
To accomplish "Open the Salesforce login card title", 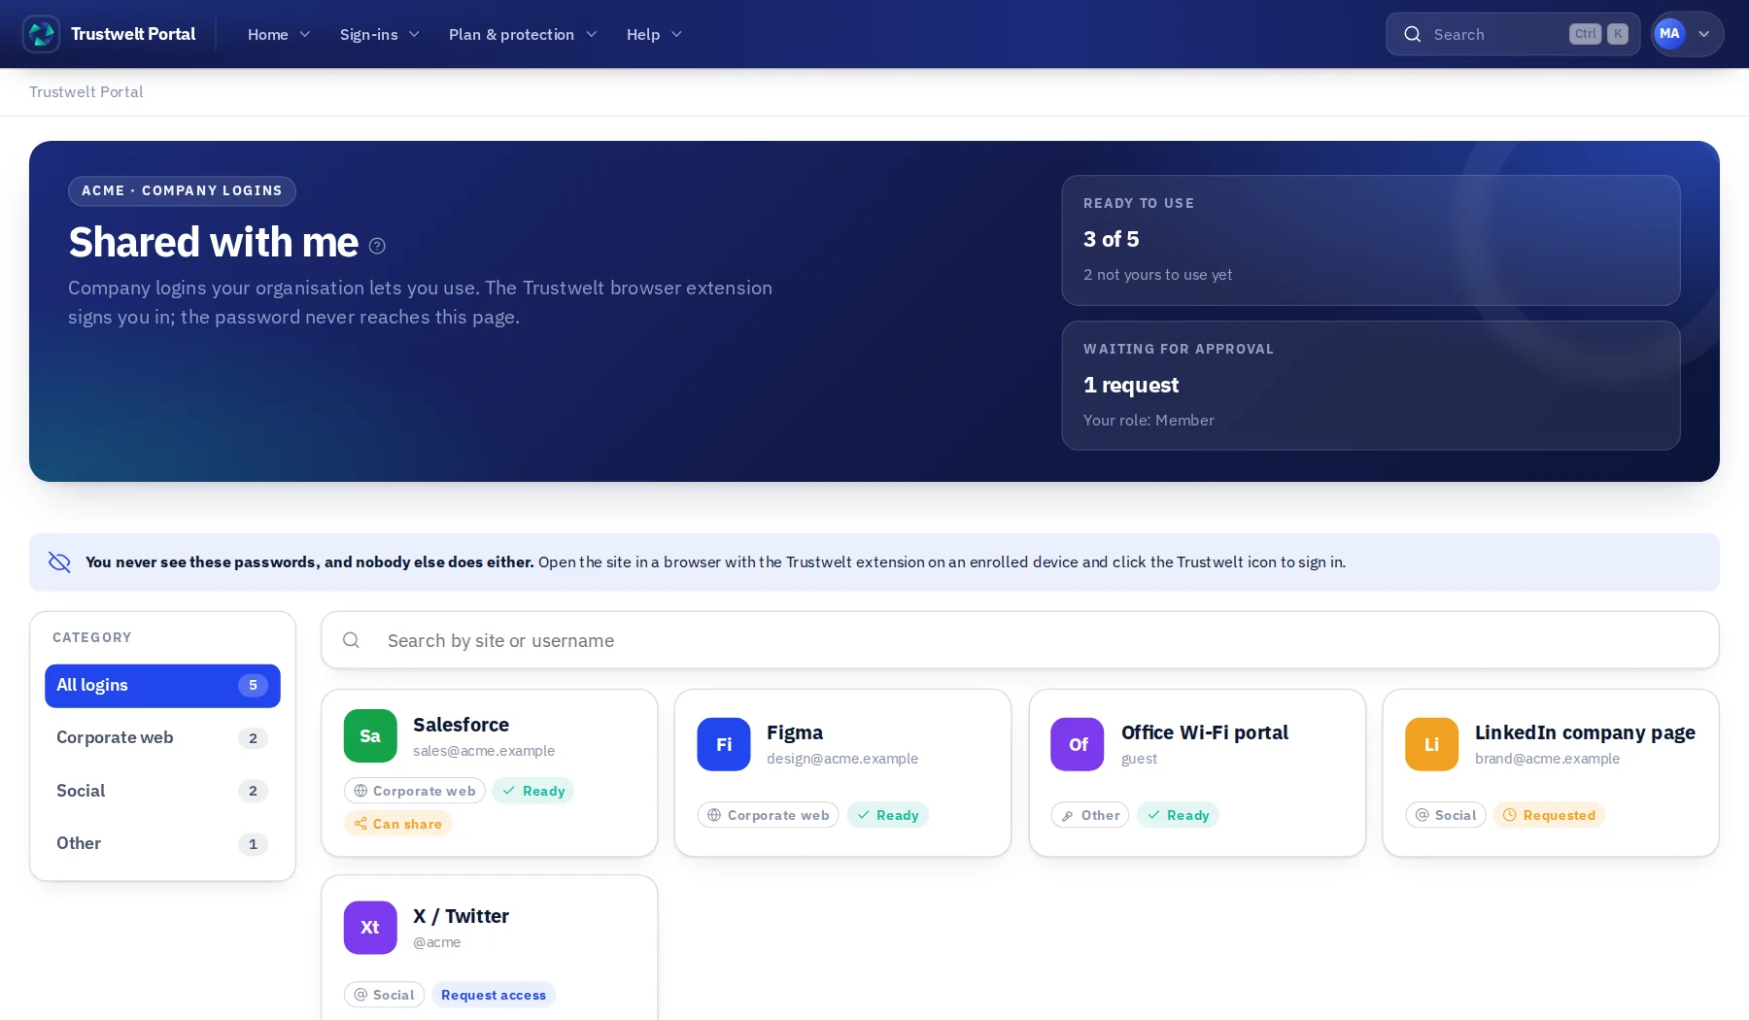I will [461, 725].
